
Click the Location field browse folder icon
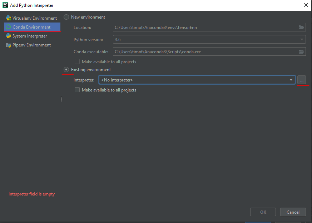301,28
